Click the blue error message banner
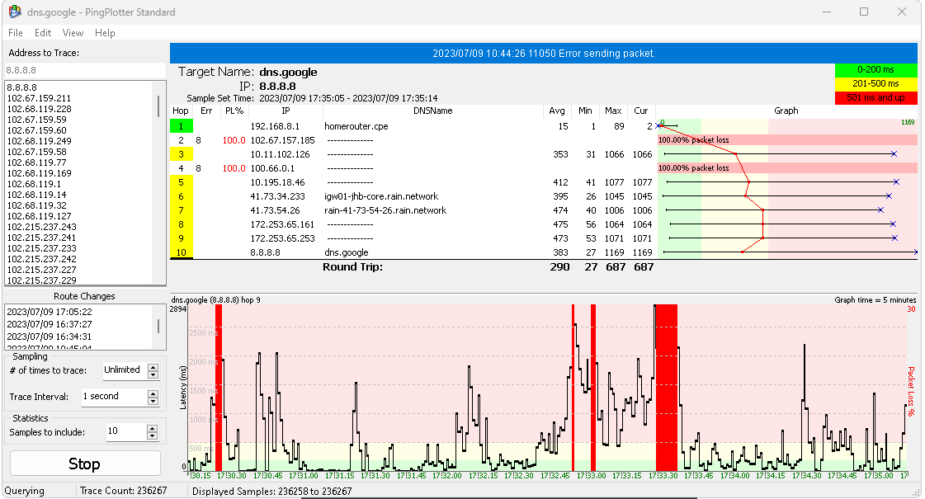The height and width of the screenshot is (499, 925). click(543, 53)
